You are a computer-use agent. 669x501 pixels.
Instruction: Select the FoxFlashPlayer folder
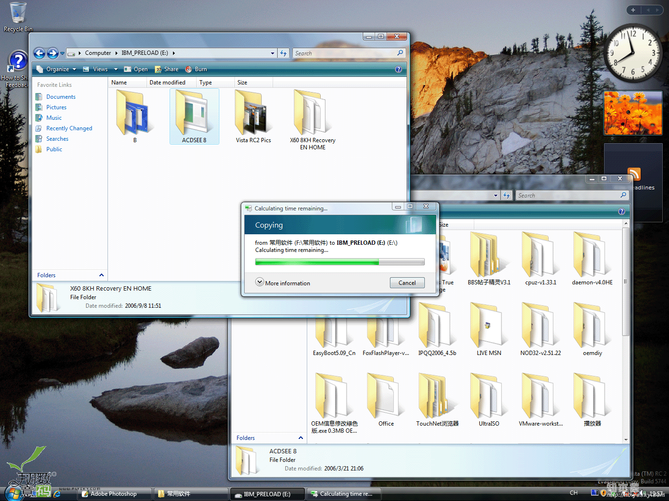(386, 334)
